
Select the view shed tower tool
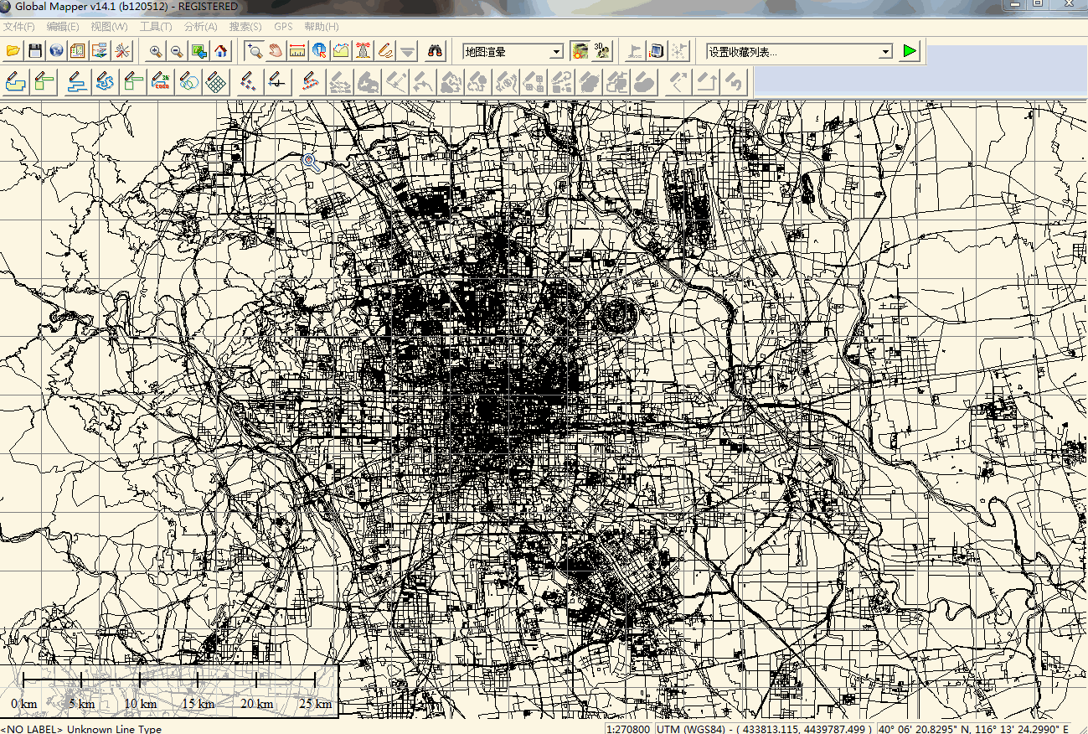click(364, 51)
